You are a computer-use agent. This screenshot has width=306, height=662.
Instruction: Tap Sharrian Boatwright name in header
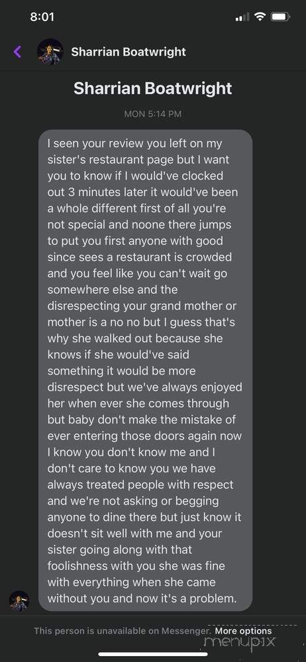(x=128, y=52)
